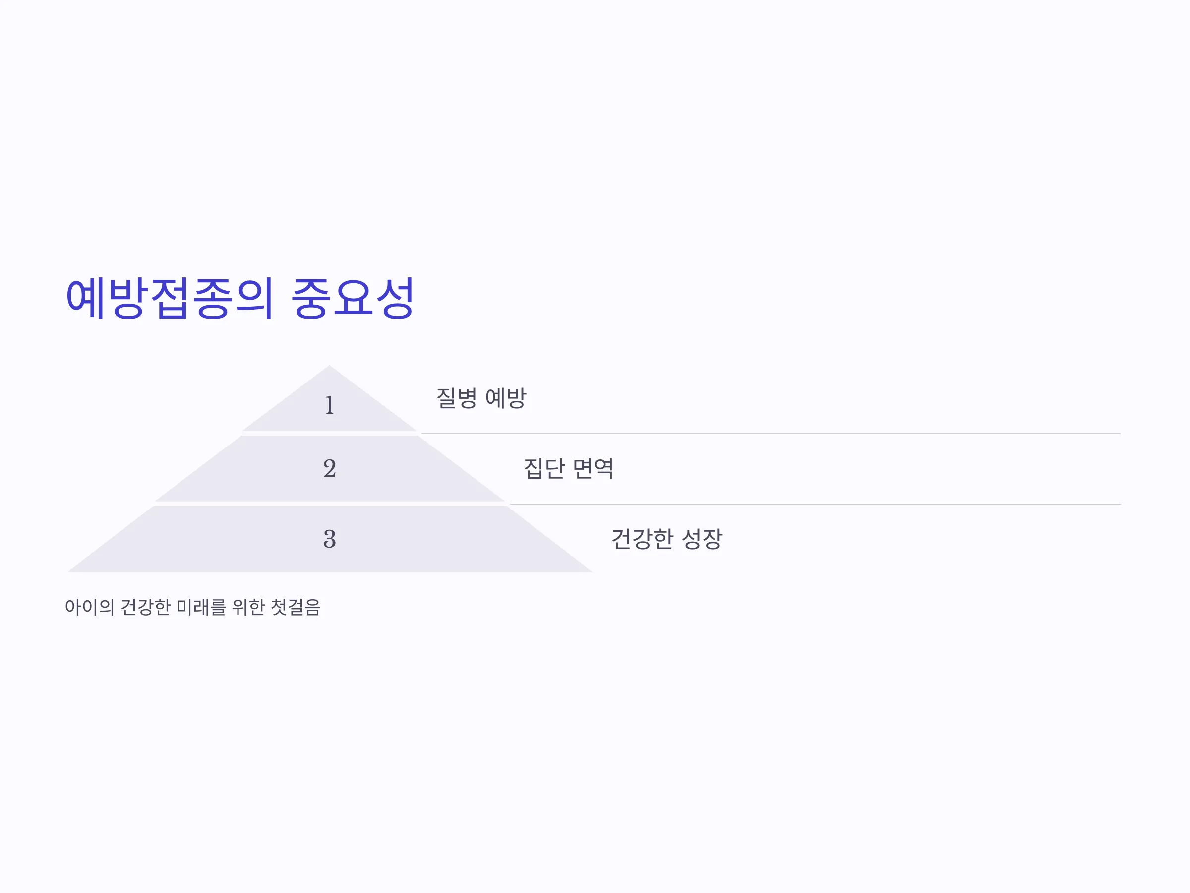Select the 집단 면역 label
This screenshot has height=893, width=1190.
[569, 469]
